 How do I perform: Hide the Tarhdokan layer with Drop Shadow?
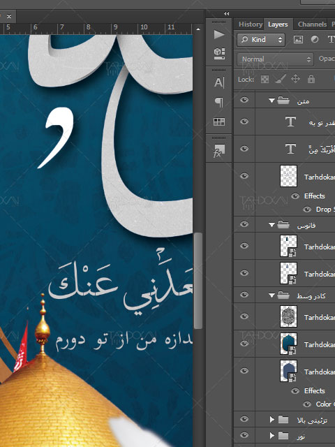244,175
